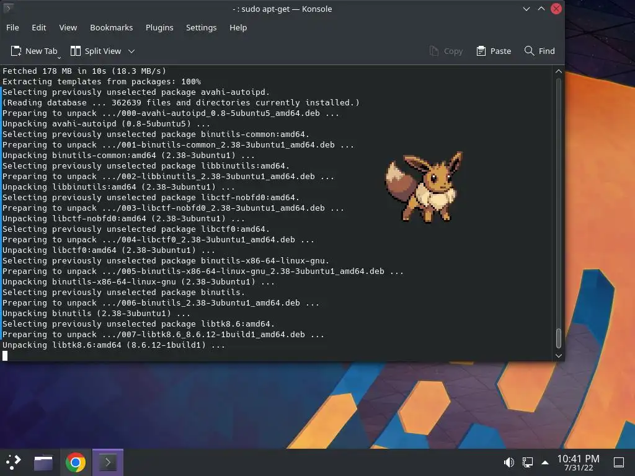This screenshot has width=635, height=476.
Task: Click 'Selecting previously unselected package binutils.' line
Action: coord(123,293)
